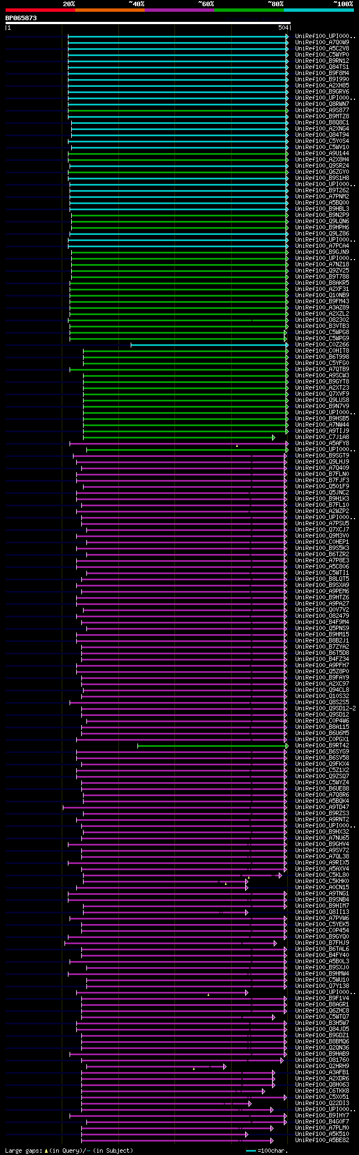Select label UniRef100_B8Q8C1

(x=322, y=122)
